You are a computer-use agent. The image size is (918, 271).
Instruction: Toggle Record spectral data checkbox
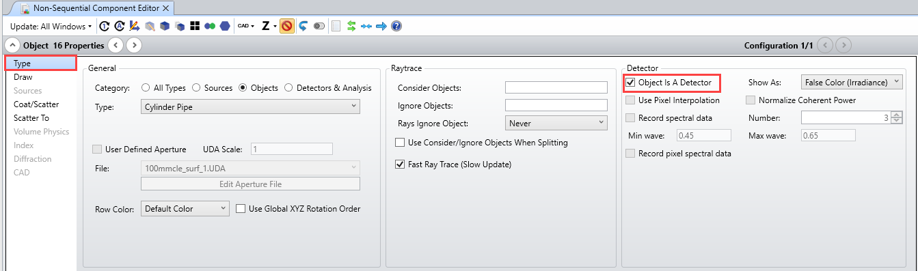click(x=630, y=118)
